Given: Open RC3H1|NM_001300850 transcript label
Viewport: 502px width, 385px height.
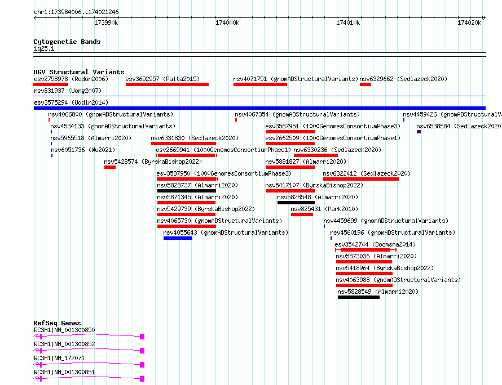Looking at the screenshot, I should click(x=64, y=330).
